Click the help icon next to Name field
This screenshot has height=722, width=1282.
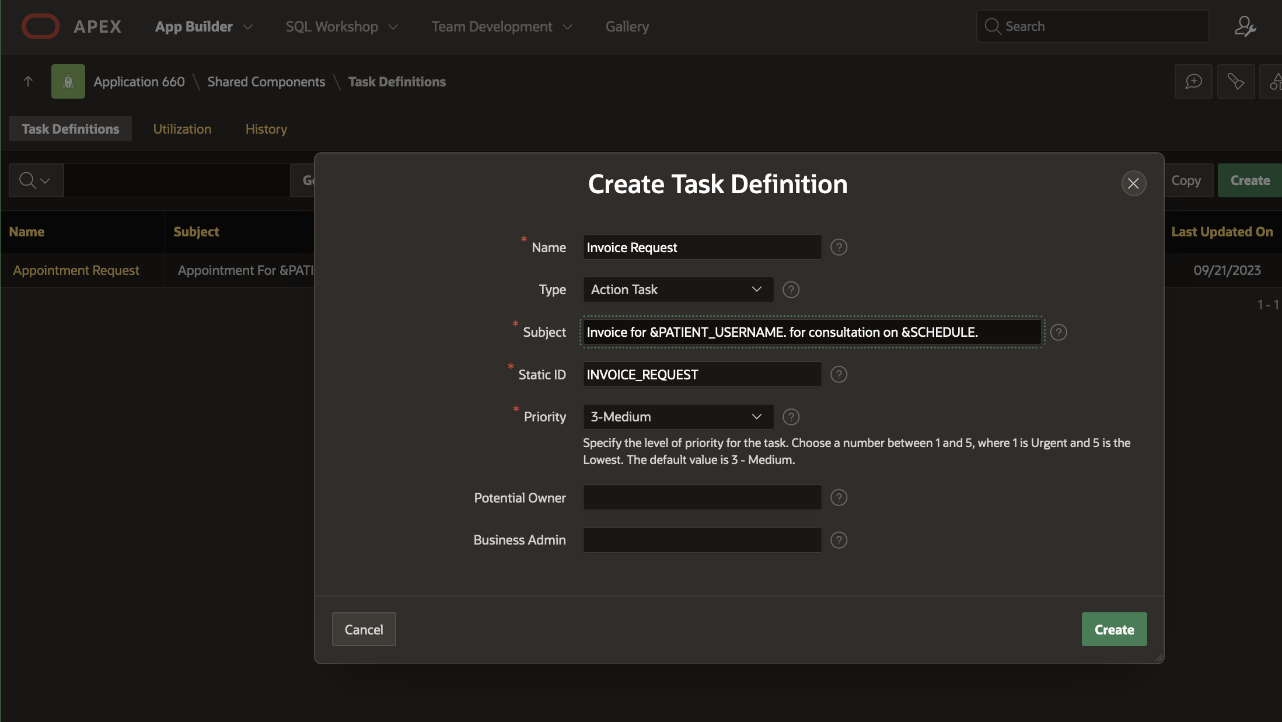coord(839,247)
